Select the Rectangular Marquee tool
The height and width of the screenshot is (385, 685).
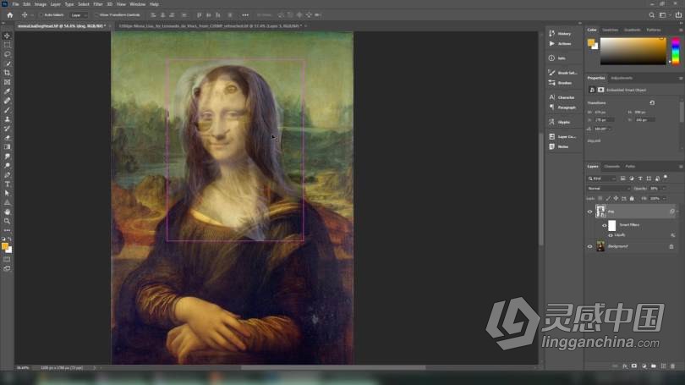click(7, 45)
